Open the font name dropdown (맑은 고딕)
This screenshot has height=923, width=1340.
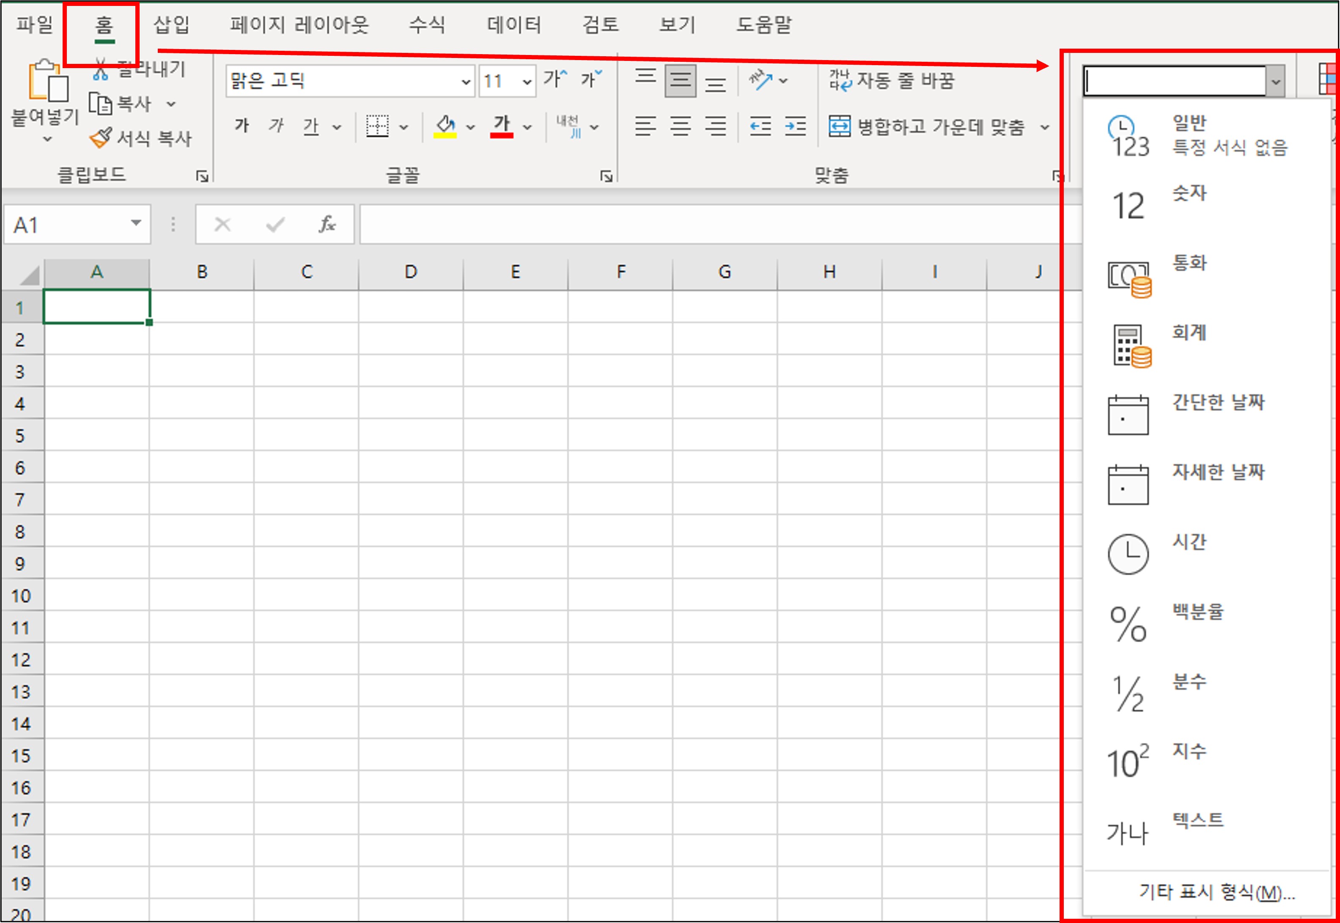466,82
